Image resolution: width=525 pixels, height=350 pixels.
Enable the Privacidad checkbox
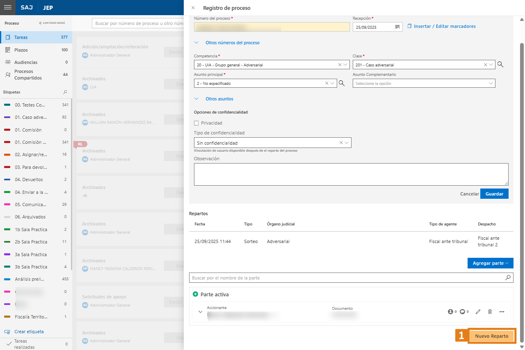pyautogui.click(x=196, y=123)
